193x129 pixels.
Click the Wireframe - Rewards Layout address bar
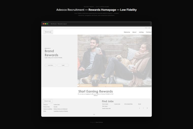pos(100,24)
